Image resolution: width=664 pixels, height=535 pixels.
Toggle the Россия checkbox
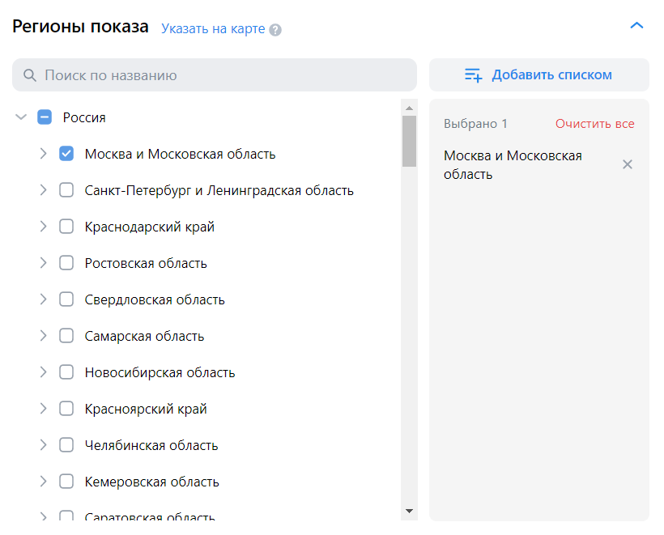45,117
